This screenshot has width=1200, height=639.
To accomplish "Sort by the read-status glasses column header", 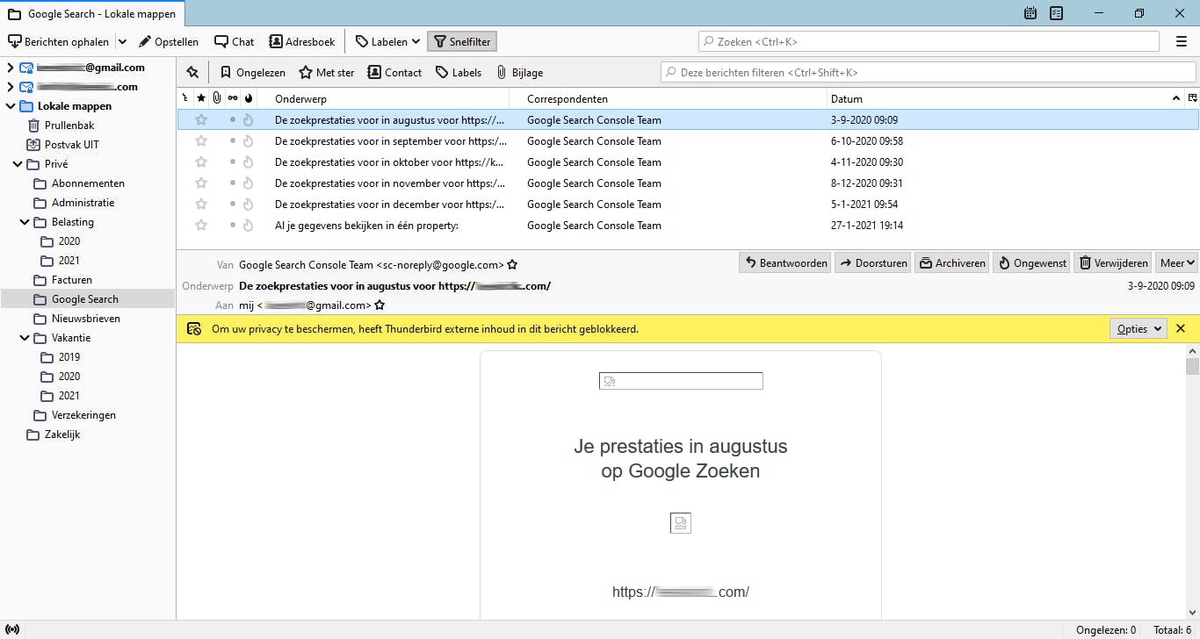I will click(x=233, y=98).
